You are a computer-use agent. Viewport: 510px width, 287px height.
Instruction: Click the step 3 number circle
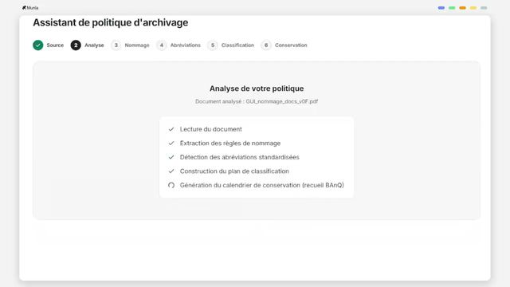(116, 45)
